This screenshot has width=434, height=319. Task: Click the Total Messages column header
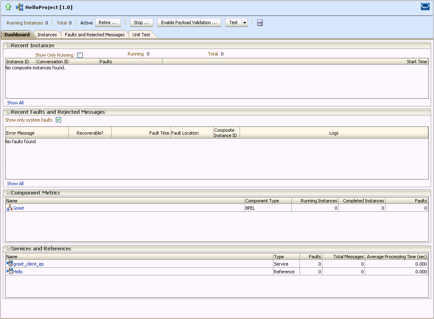tap(344, 256)
